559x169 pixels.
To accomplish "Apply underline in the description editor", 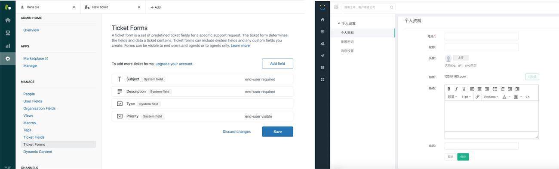I will 464,89.
